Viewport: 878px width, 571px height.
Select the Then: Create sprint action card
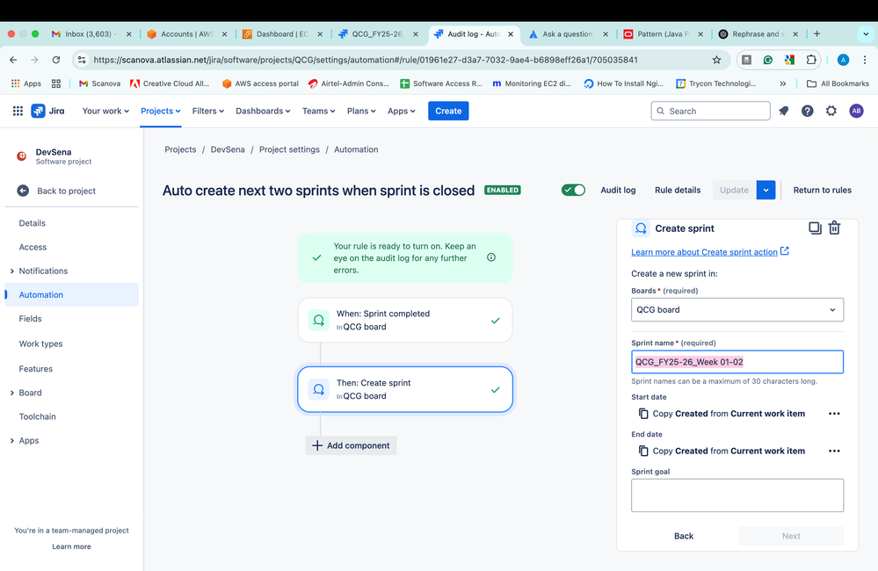(x=405, y=389)
